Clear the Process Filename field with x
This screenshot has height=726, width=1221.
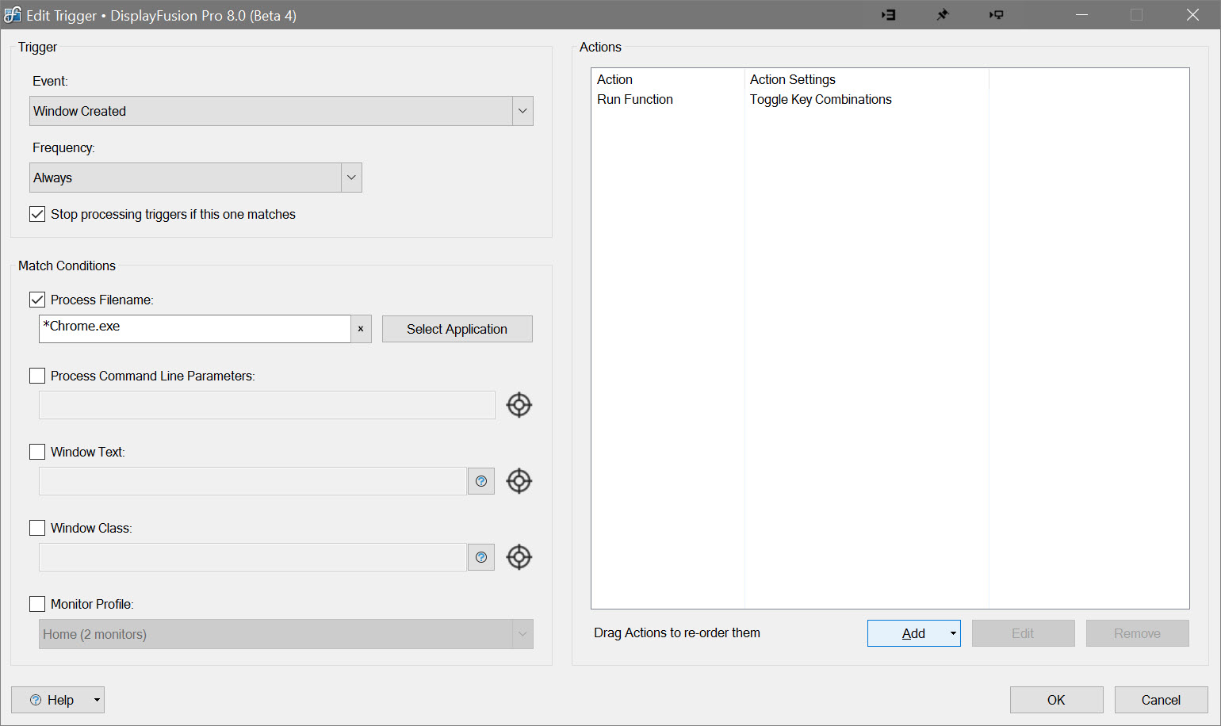[361, 329]
